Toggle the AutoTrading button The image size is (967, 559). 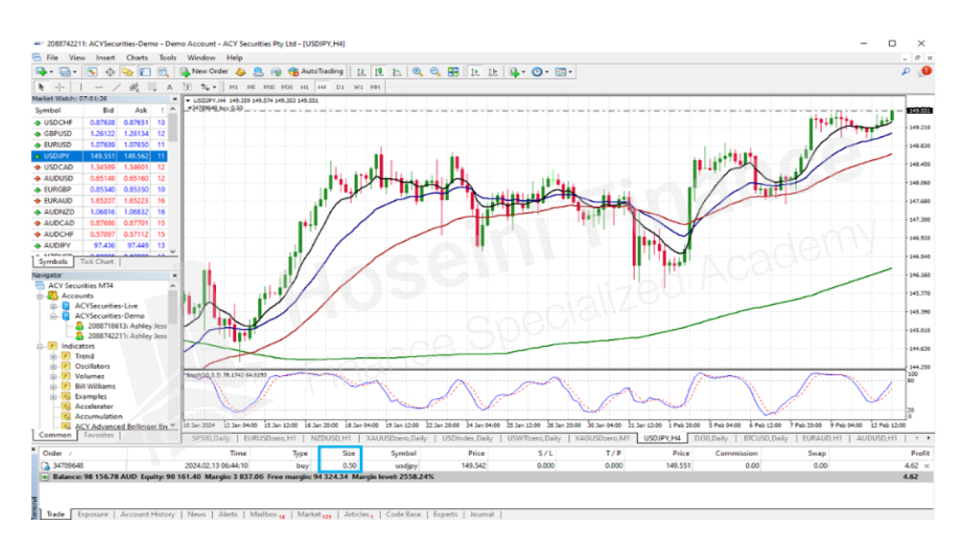click(x=316, y=71)
